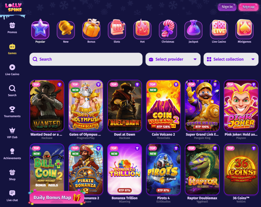Switch to the Minigames category tab

click(x=244, y=31)
